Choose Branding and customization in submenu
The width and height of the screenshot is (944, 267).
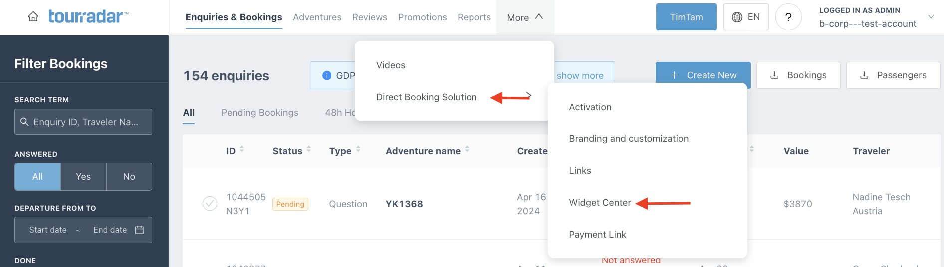tap(629, 139)
